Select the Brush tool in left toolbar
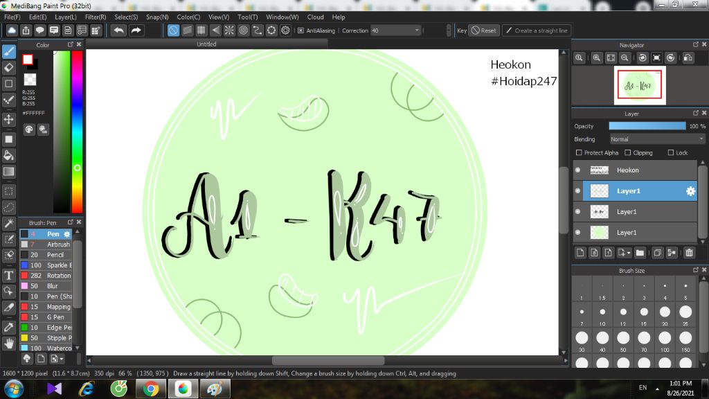Image resolution: width=709 pixels, height=399 pixels. click(x=8, y=51)
